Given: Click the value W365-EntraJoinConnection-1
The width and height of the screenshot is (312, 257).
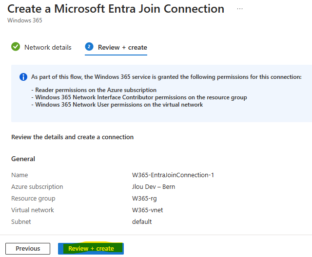Looking at the screenshot, I should click(173, 175).
